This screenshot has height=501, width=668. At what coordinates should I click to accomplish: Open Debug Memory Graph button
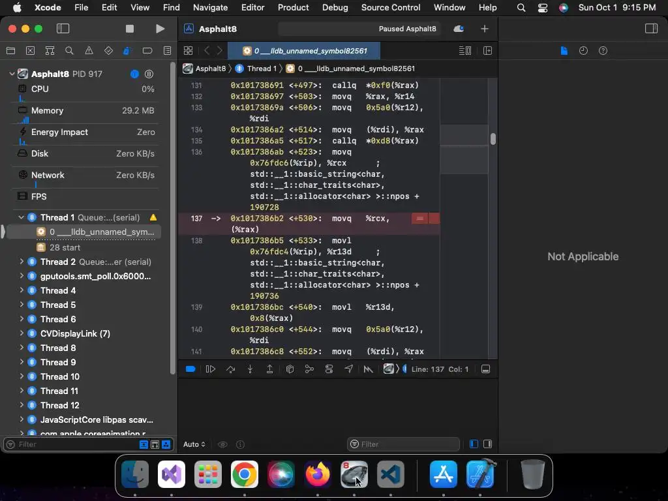click(x=309, y=369)
